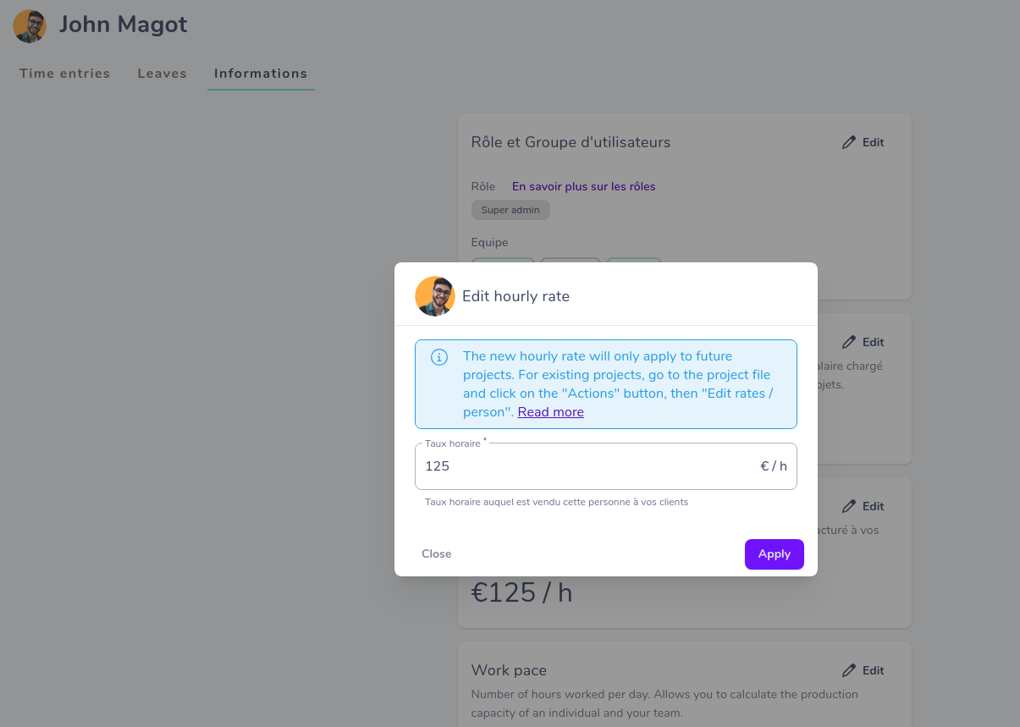Click the John Magot avatar at page top
The height and width of the screenshot is (727, 1020).
point(30,26)
